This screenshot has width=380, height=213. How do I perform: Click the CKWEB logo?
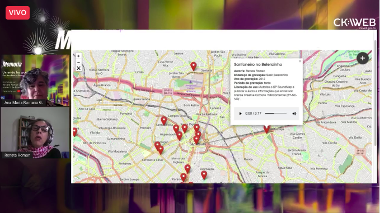tap(355, 23)
